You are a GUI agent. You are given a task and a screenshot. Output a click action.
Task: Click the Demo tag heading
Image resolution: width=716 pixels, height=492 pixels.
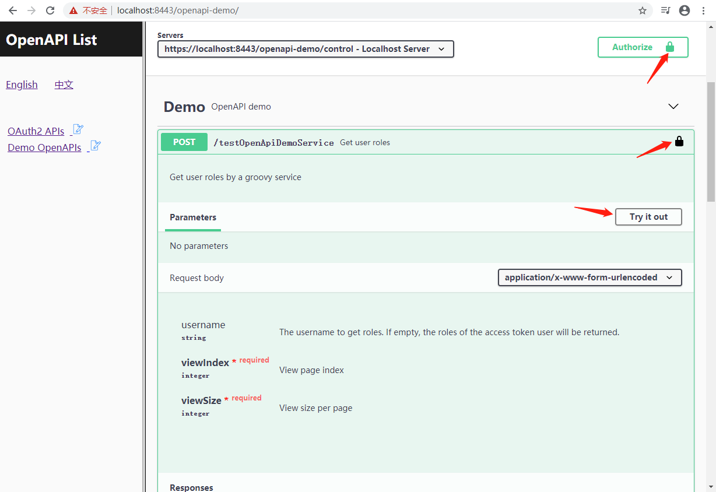click(x=184, y=107)
